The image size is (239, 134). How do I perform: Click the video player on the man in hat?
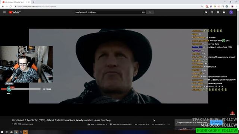[x=118, y=66]
